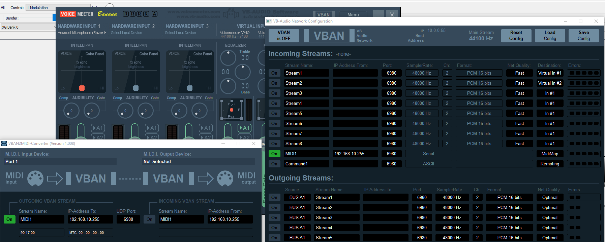Select Hardware Input 2 device
The width and height of the screenshot is (605, 242).
tap(126, 33)
